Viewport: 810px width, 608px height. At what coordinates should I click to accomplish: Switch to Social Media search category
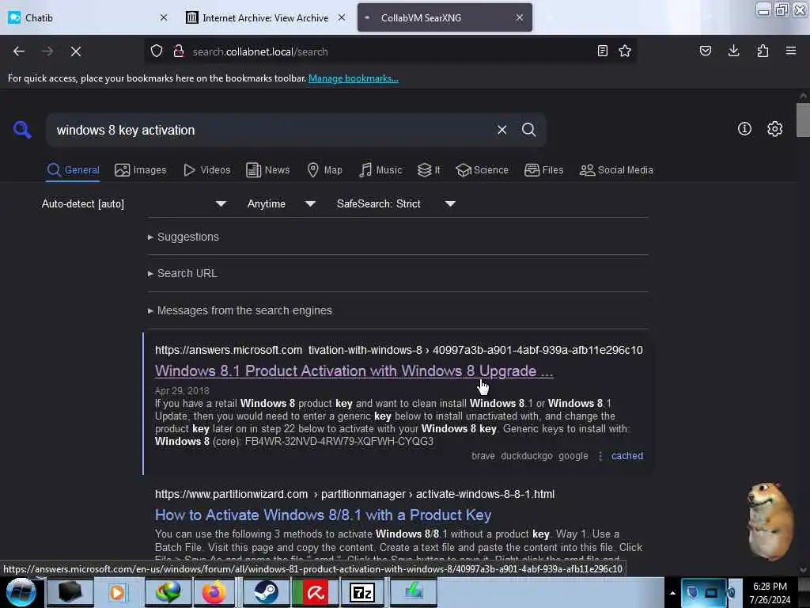pos(616,170)
